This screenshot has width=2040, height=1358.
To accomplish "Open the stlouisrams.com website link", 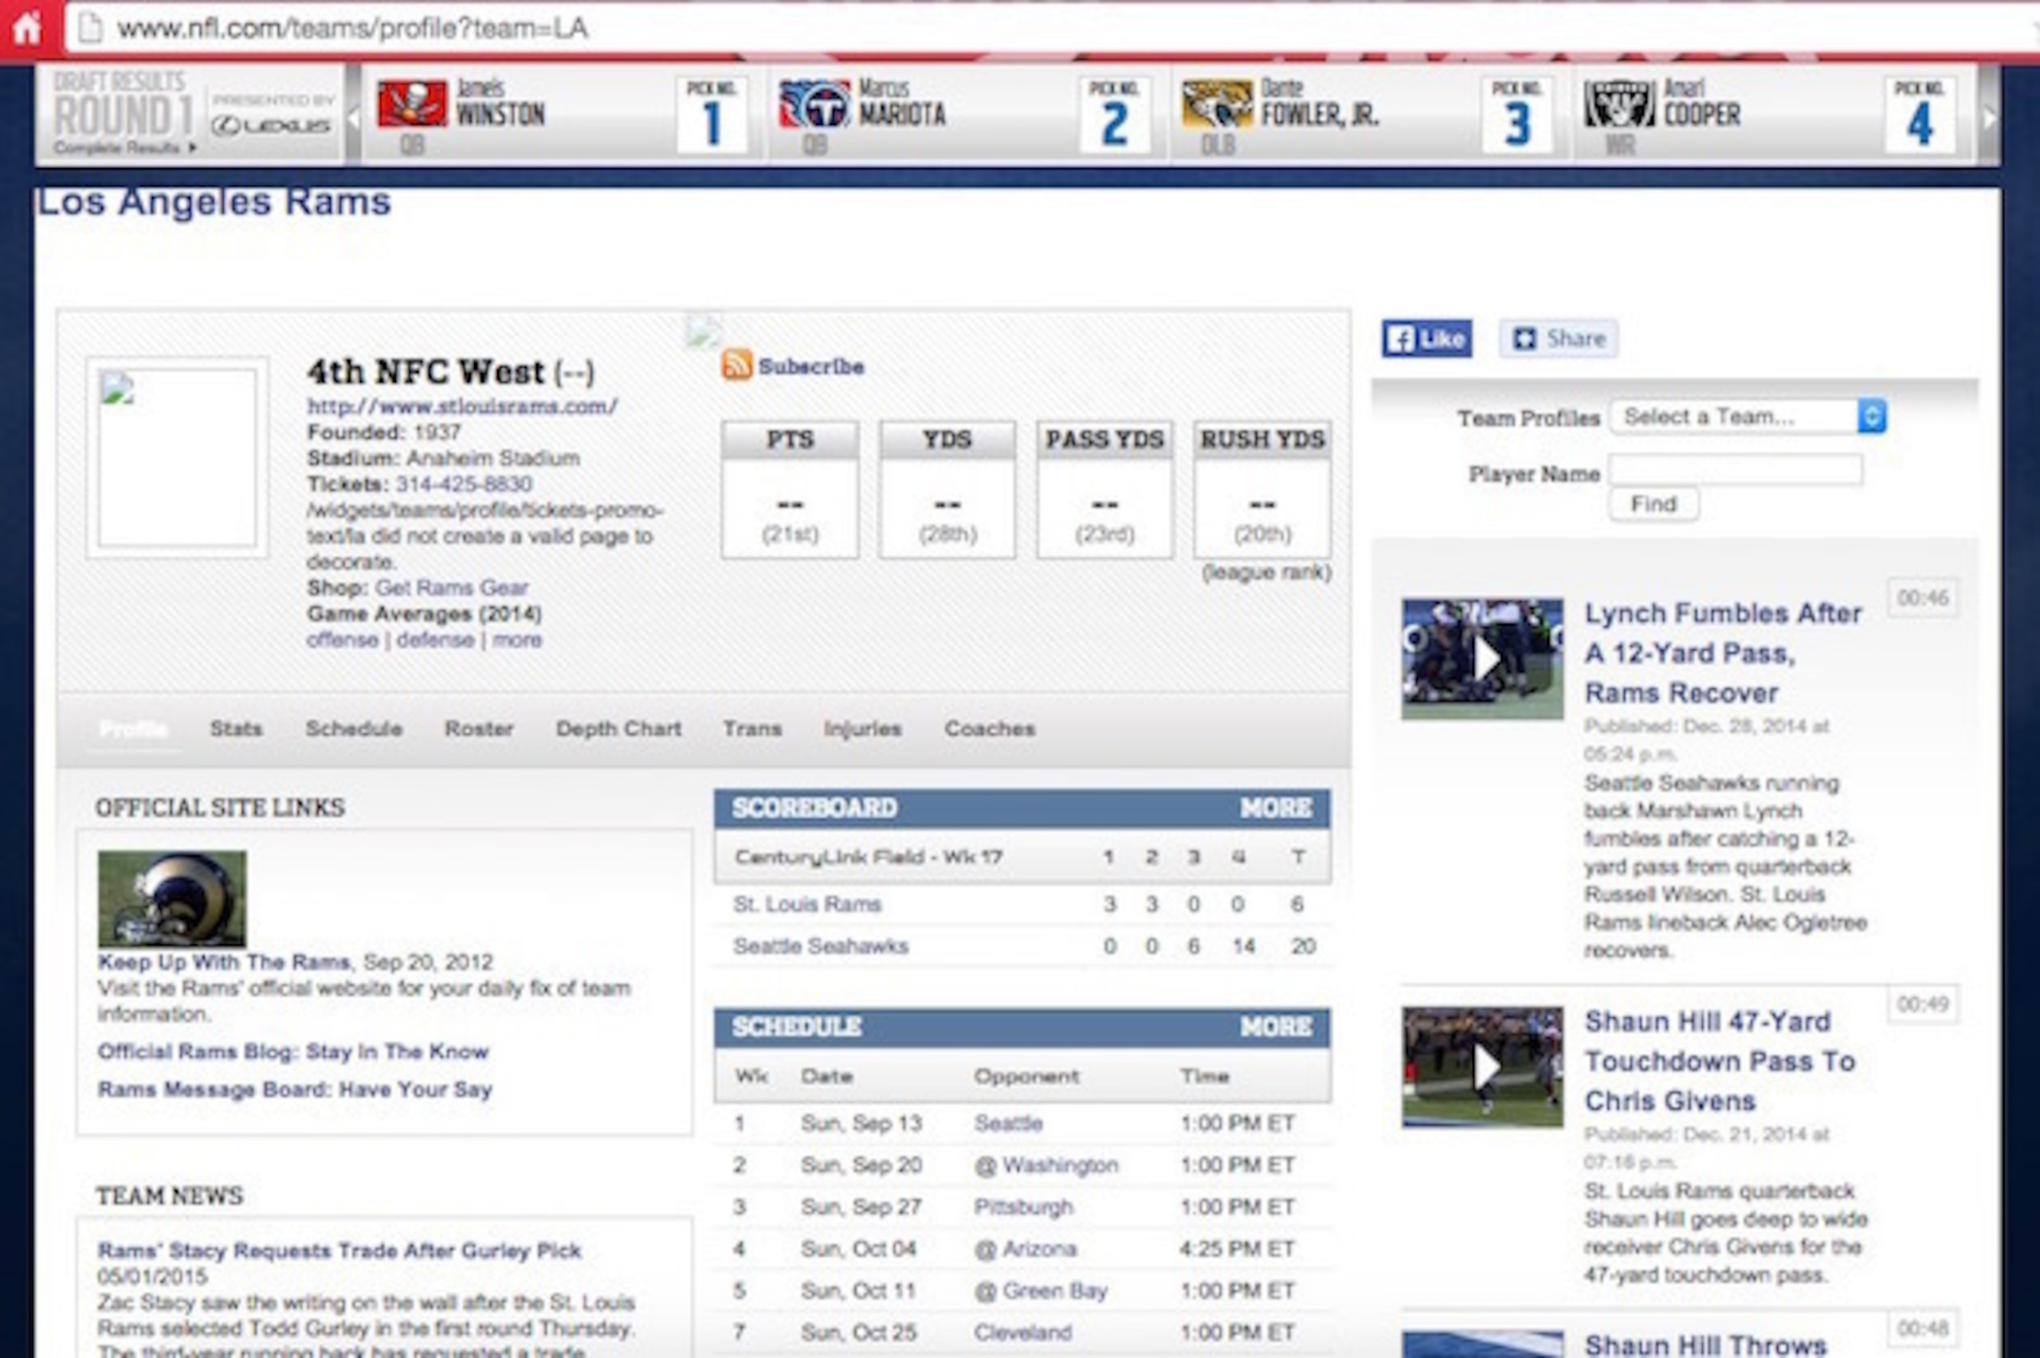I will point(462,406).
